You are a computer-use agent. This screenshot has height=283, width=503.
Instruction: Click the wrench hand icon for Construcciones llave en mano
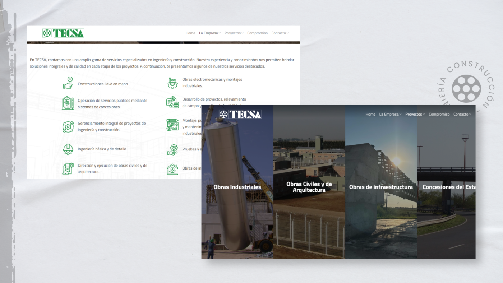pyautogui.click(x=68, y=83)
